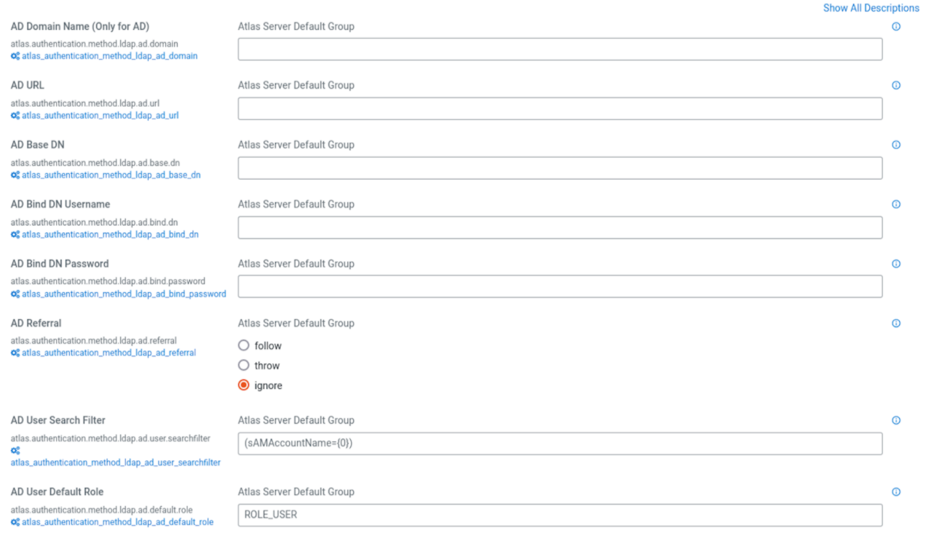The height and width of the screenshot is (538, 926).
Task: Click Show All Descriptions link
Action: click(871, 8)
